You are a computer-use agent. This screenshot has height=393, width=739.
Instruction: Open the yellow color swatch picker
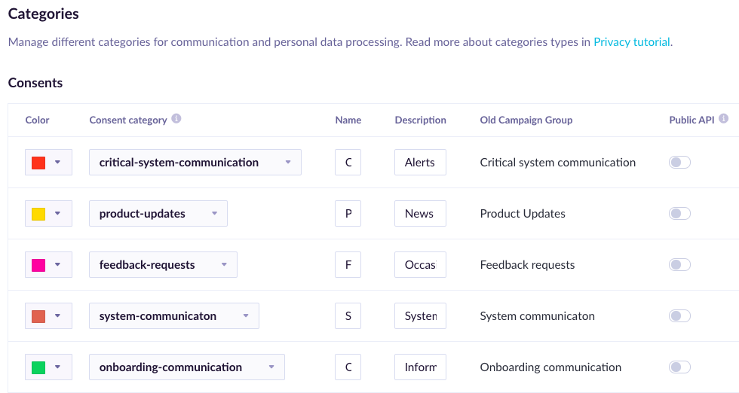tap(48, 214)
